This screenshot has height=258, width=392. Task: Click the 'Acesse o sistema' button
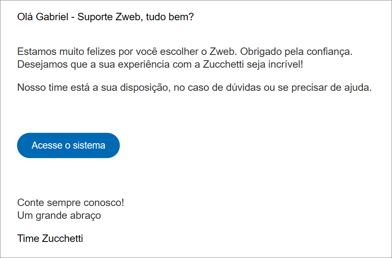(x=68, y=145)
